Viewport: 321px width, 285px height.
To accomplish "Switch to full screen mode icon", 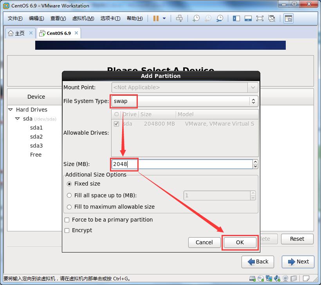I will coord(260,18).
